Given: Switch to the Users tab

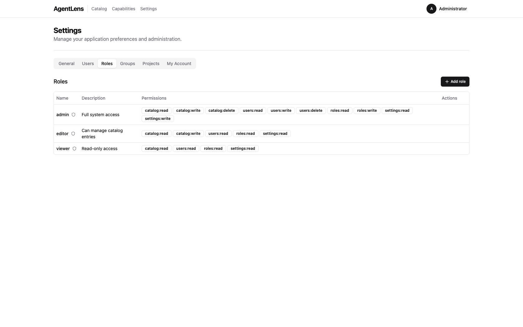Looking at the screenshot, I should pyautogui.click(x=87, y=64).
